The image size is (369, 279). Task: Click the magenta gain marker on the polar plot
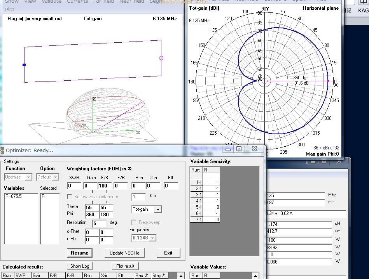[x=328, y=81]
